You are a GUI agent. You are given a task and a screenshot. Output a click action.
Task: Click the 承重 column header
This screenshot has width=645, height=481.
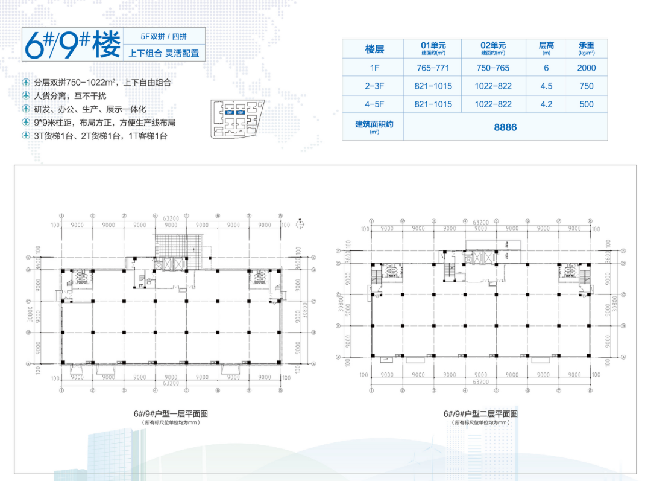[x=586, y=49]
